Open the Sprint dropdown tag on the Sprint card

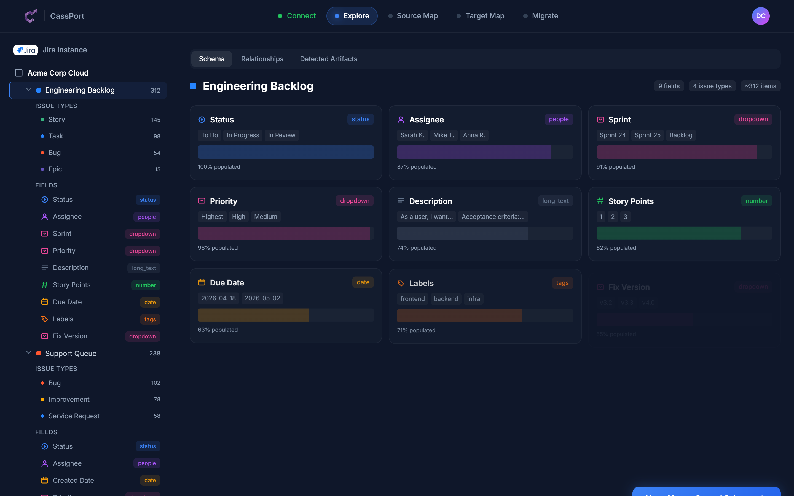point(753,119)
